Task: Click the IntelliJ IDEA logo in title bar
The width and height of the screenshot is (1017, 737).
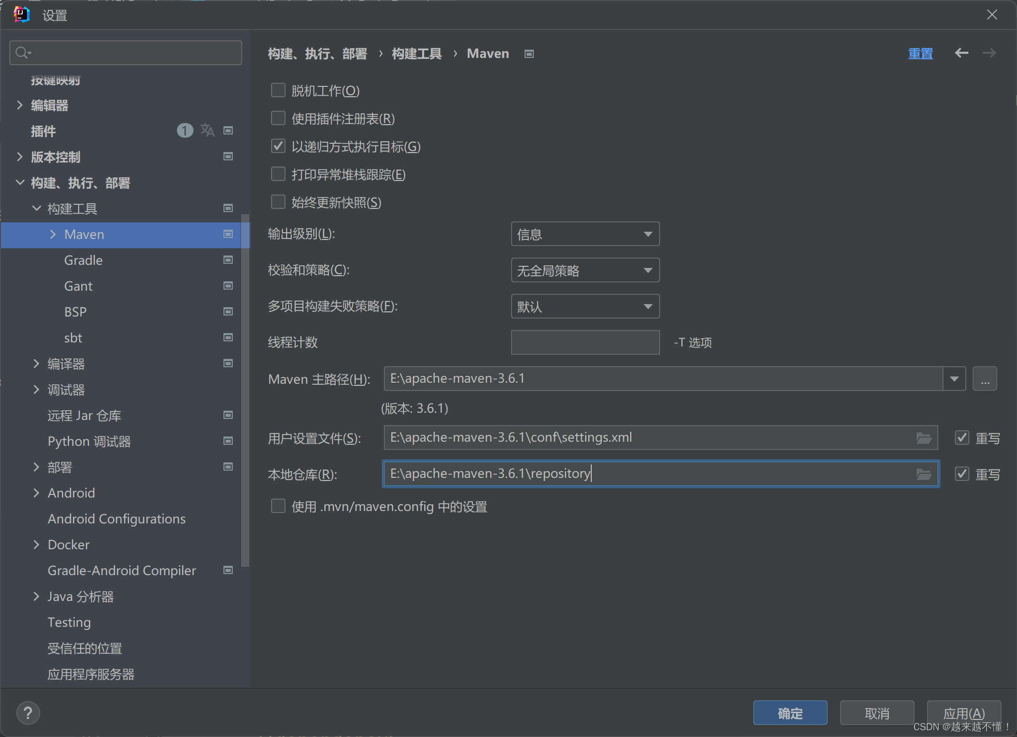Action: (x=22, y=14)
